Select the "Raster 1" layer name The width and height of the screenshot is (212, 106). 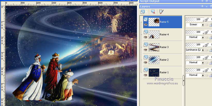(x=164, y=72)
